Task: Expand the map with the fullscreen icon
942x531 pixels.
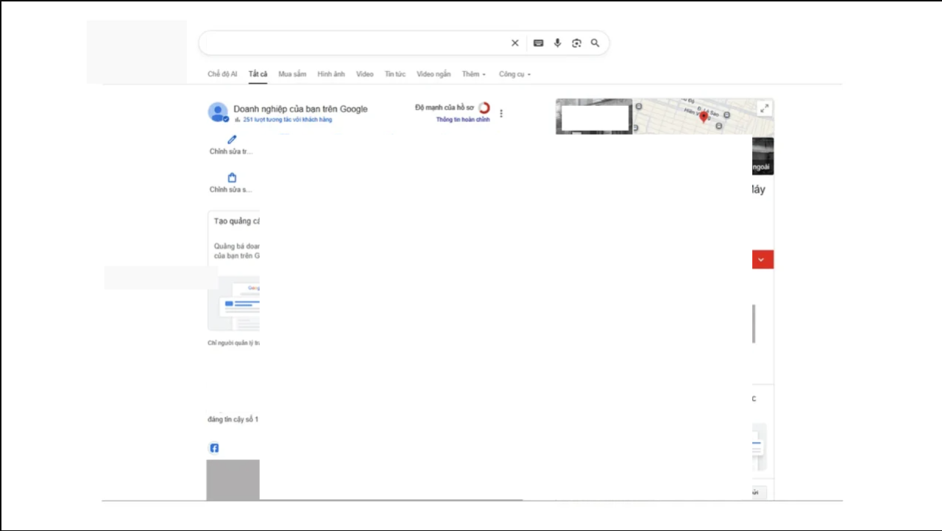Action: point(764,108)
